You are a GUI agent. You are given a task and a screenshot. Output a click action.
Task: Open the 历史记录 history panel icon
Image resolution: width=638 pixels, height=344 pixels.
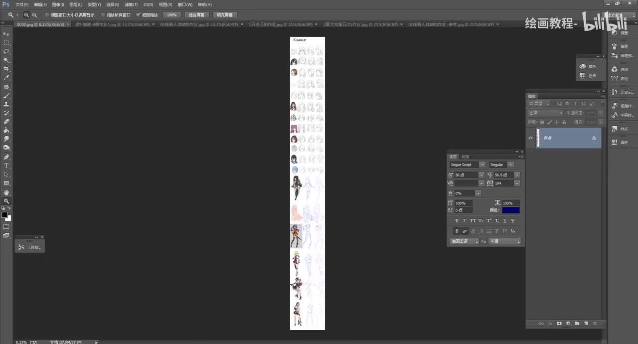point(615,92)
